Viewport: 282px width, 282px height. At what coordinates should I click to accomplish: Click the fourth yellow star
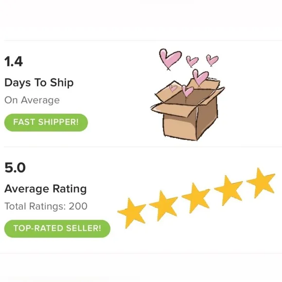point(228,190)
